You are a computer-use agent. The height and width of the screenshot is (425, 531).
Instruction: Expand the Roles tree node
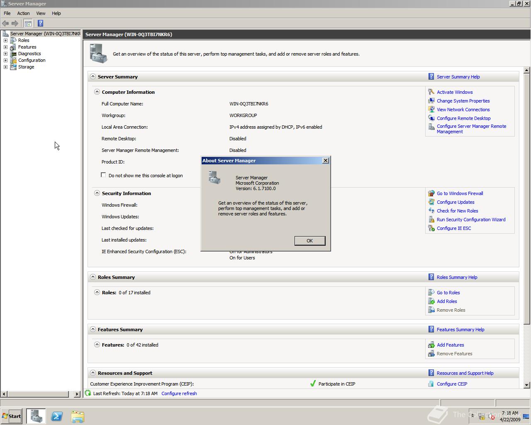click(x=5, y=40)
